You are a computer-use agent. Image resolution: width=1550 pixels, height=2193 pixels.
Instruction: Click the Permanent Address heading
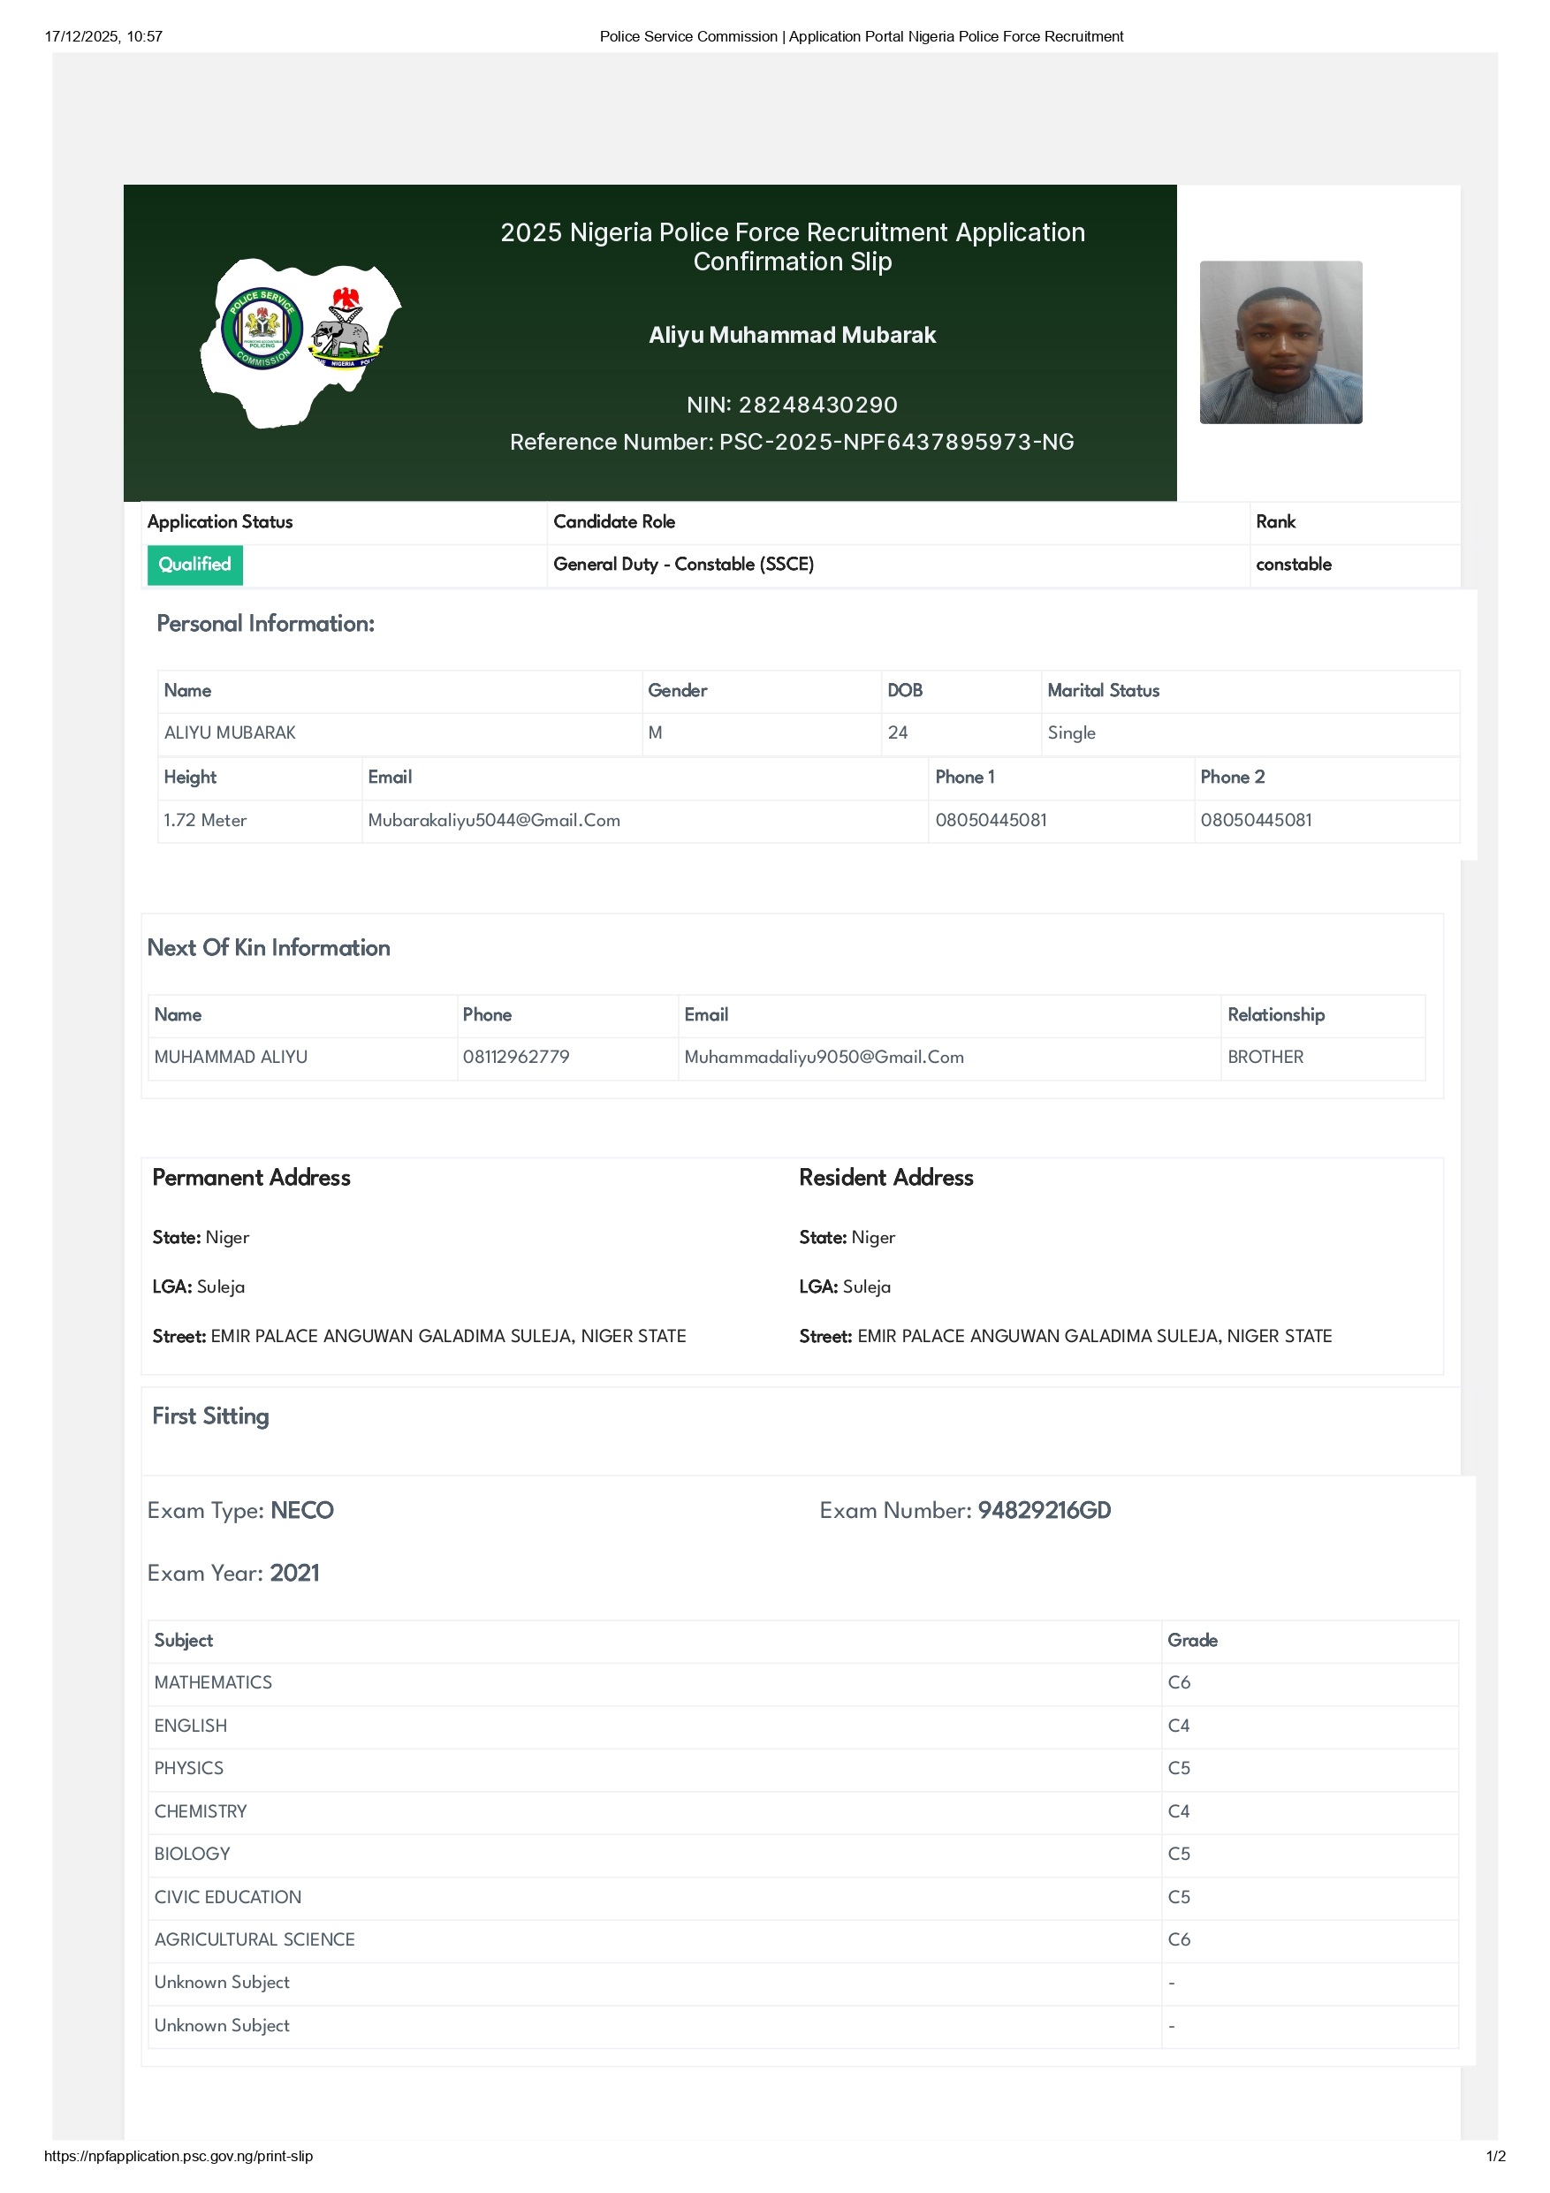click(x=252, y=1179)
